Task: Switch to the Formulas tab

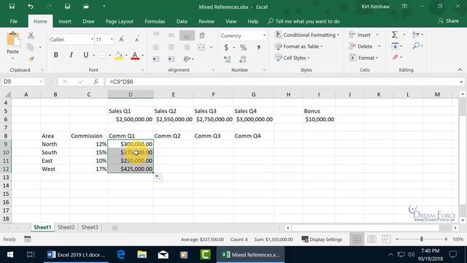Action: coord(155,21)
